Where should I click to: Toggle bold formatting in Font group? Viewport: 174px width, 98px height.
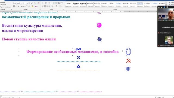[14, 6]
